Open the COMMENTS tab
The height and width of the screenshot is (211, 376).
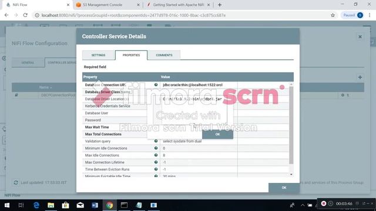coord(164,55)
